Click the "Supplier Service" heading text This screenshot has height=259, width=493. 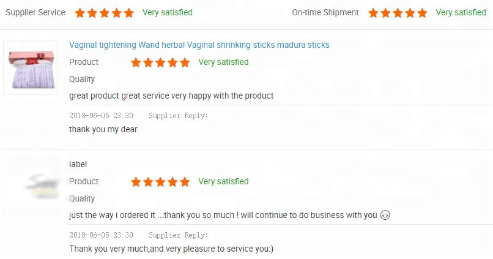coord(35,12)
